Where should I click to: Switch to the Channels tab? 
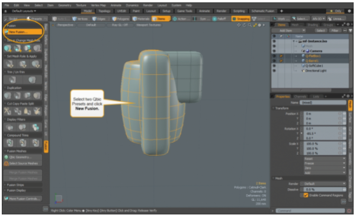coord(300,97)
